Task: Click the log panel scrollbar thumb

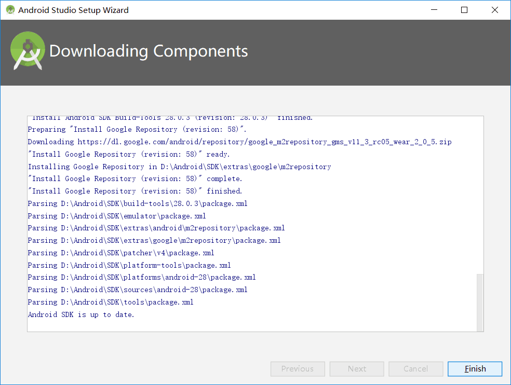Action: [x=480, y=302]
